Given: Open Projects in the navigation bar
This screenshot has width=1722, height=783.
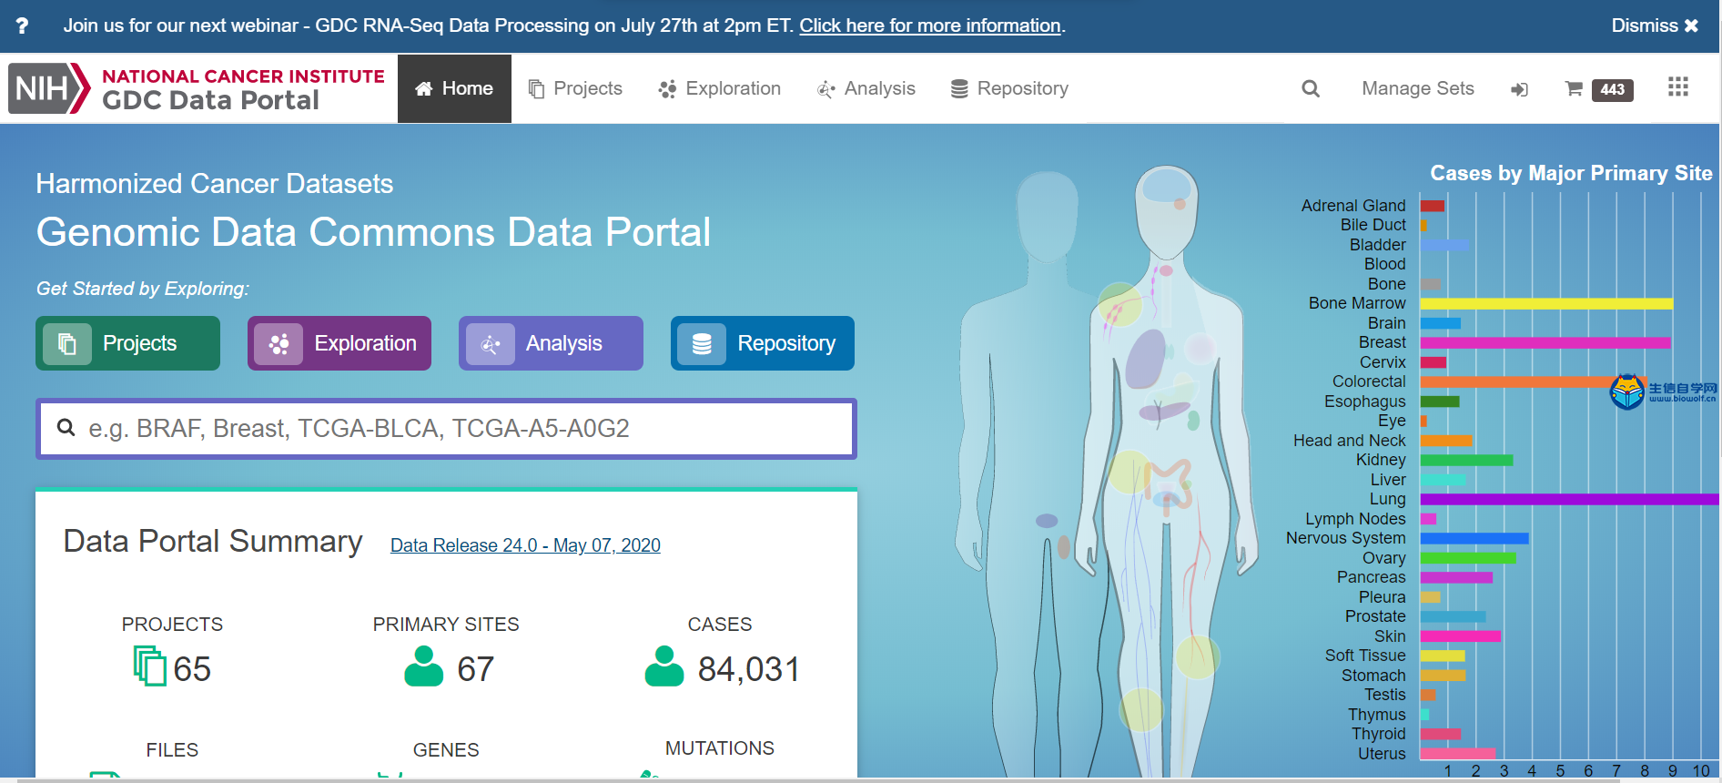Looking at the screenshot, I should pyautogui.click(x=575, y=88).
